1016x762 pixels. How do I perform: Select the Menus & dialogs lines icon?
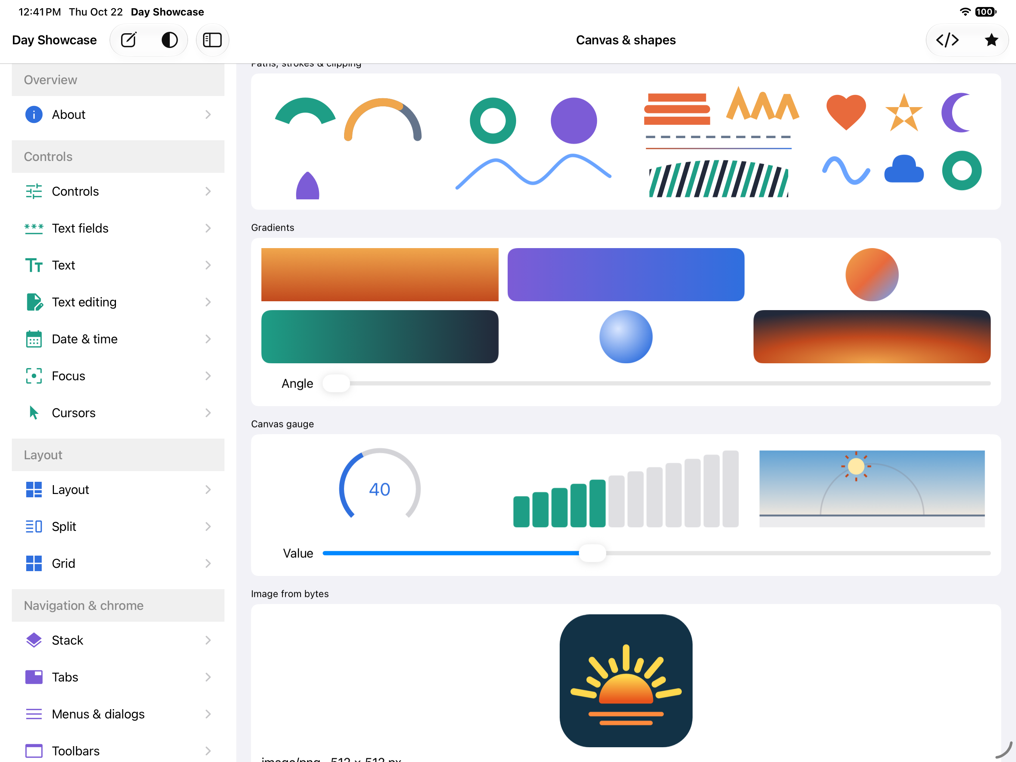click(x=34, y=714)
